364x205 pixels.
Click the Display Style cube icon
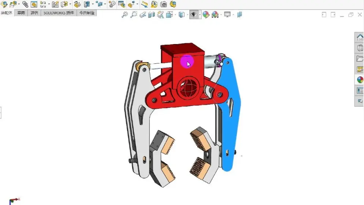coord(182,15)
